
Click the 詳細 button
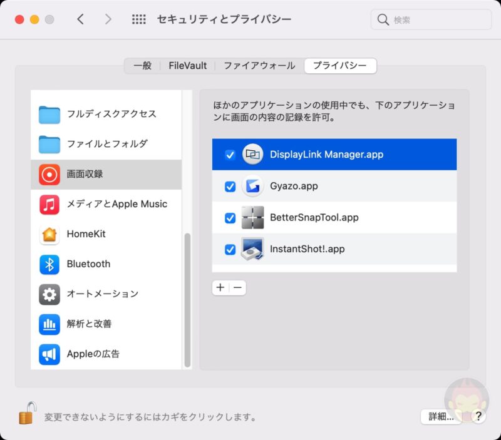click(x=440, y=416)
